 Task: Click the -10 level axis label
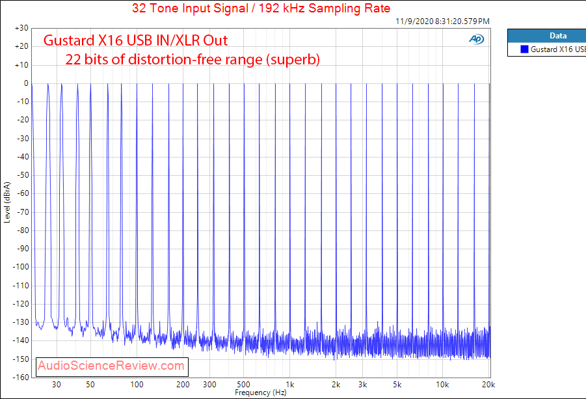click(x=23, y=102)
